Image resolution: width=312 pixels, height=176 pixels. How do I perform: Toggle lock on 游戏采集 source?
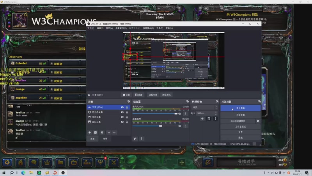point(127,117)
